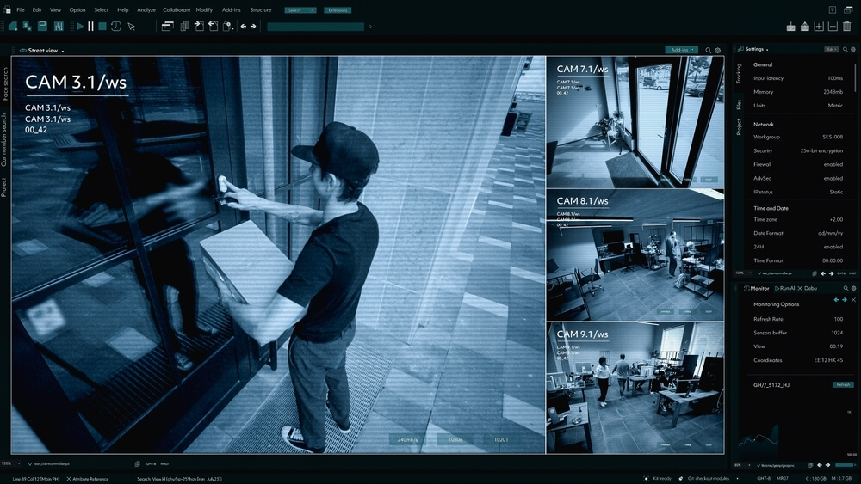
Task: Open the Collaborate menu
Action: 175,9
